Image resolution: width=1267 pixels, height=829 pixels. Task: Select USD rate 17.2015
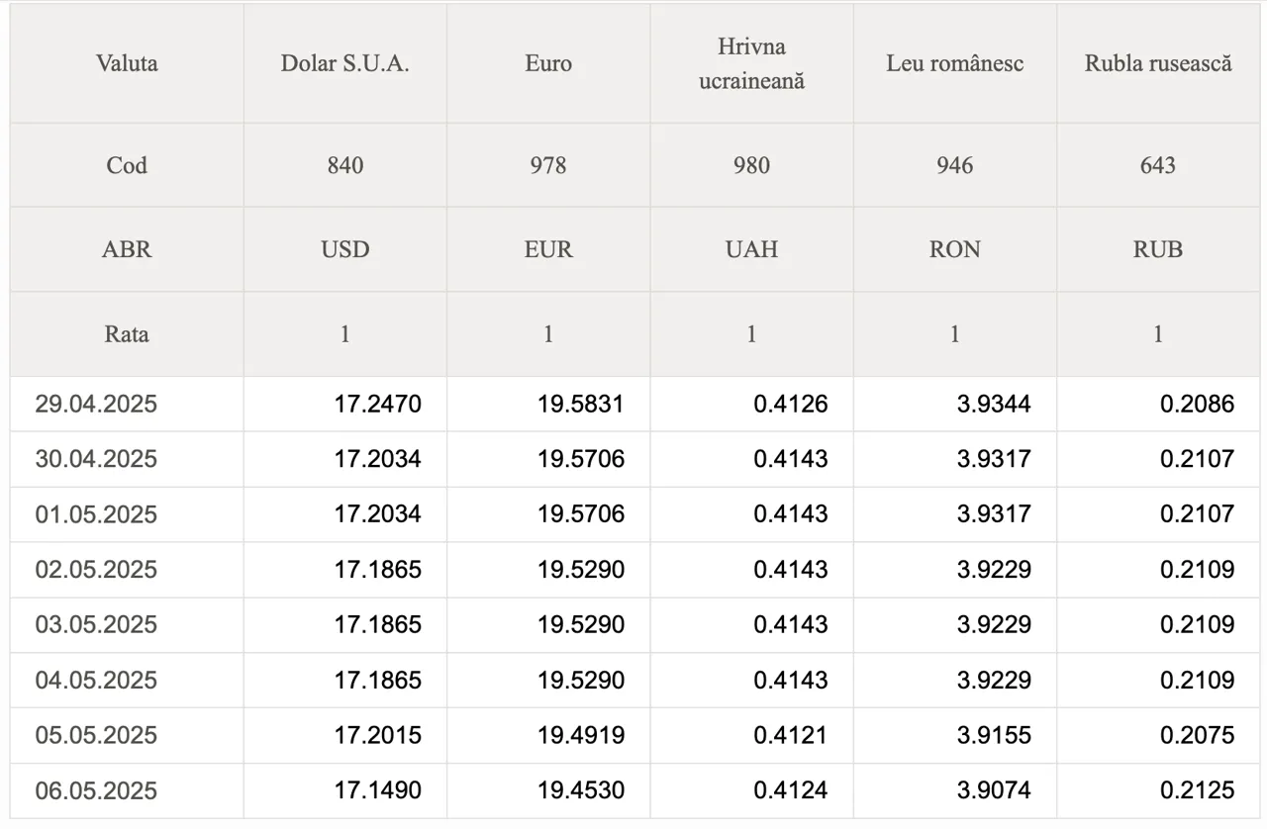pyautogui.click(x=377, y=735)
